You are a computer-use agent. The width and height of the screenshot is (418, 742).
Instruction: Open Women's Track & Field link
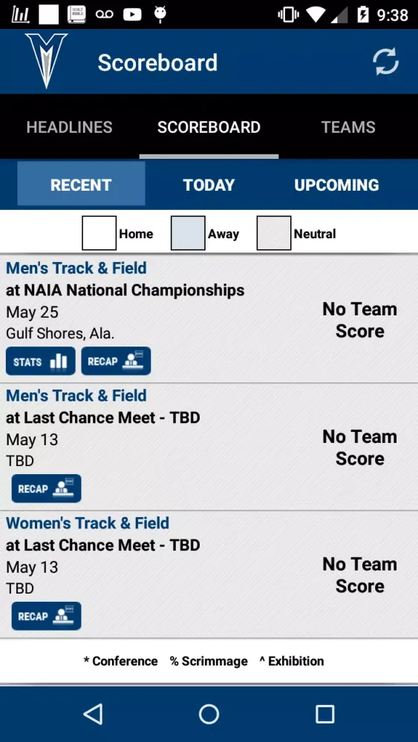pyautogui.click(x=88, y=523)
